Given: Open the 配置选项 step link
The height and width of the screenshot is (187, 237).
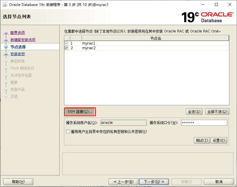Looking at the screenshot, I should [x=18, y=33].
